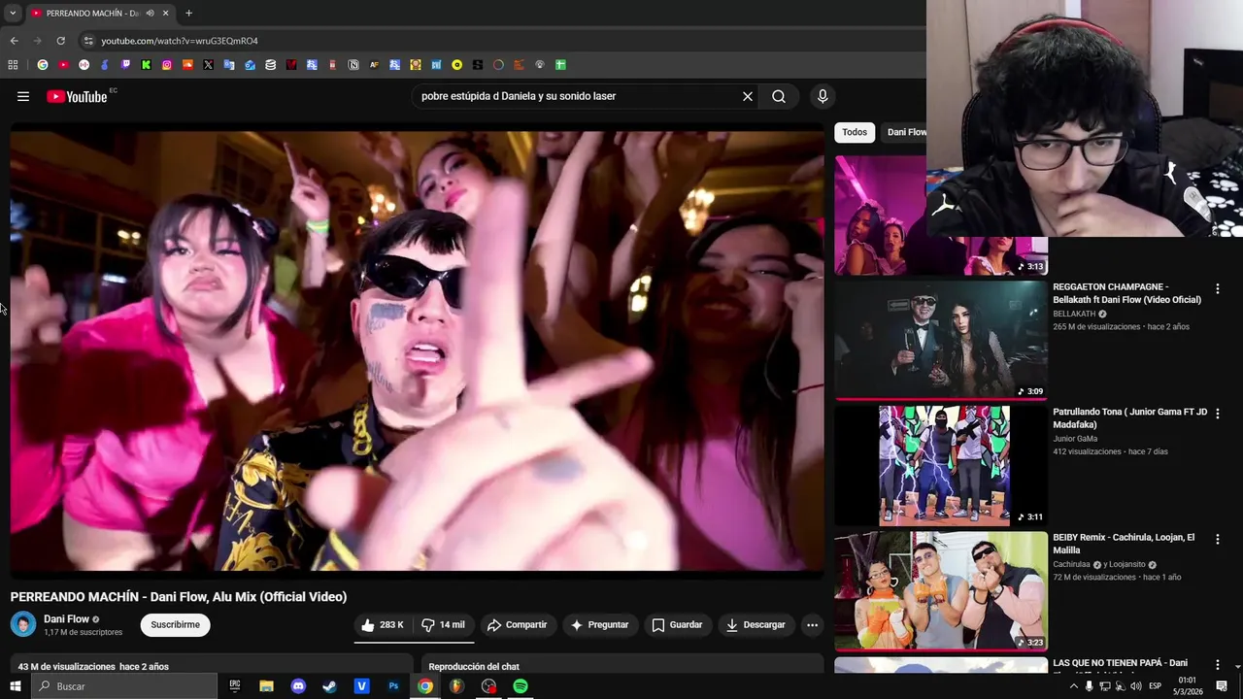
Task: Open the Dani Flow channel name link
Action: [66, 619]
